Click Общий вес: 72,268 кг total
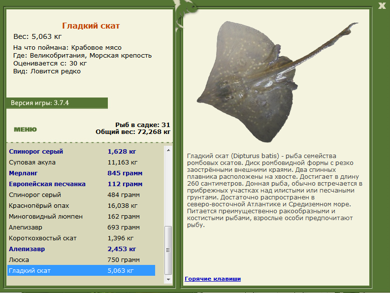Viewport: 390px width, 293px height. click(x=133, y=132)
